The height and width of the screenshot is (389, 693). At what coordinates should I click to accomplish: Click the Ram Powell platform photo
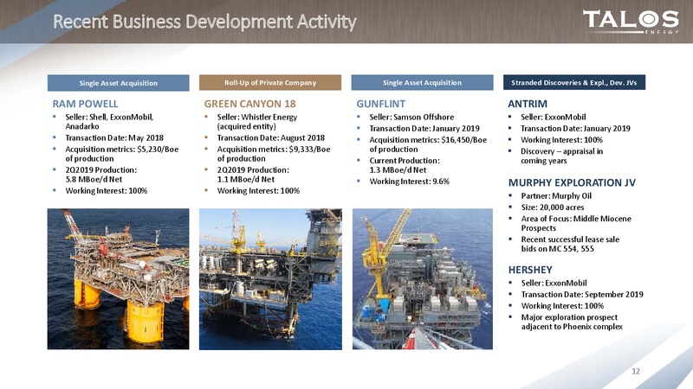[x=118, y=279]
